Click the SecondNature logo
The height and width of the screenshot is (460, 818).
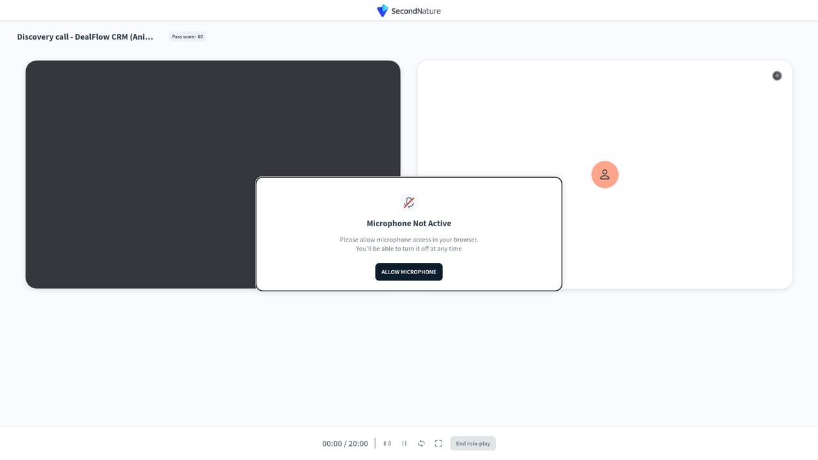click(x=409, y=11)
